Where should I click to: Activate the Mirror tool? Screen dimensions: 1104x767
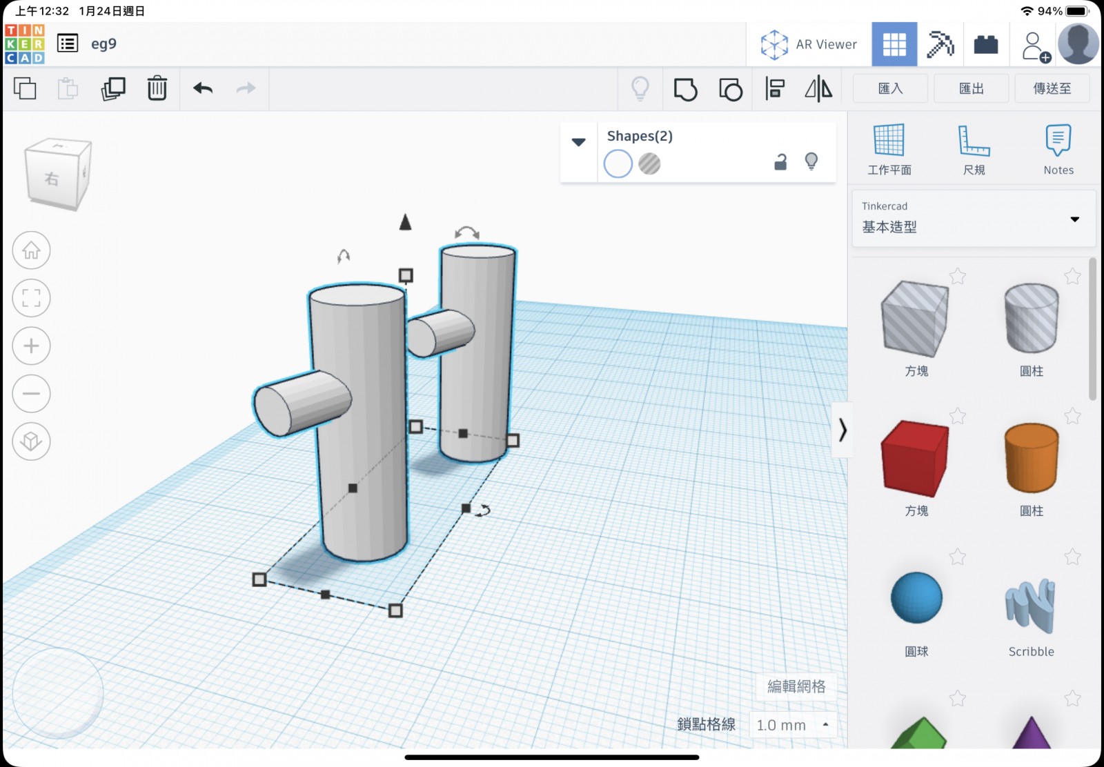point(818,89)
